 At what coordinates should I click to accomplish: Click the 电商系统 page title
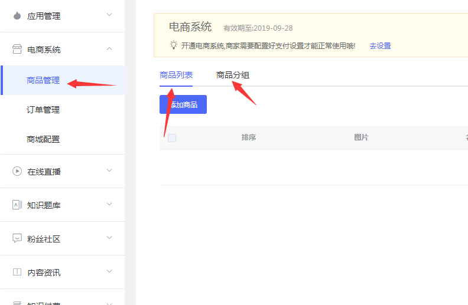point(190,27)
